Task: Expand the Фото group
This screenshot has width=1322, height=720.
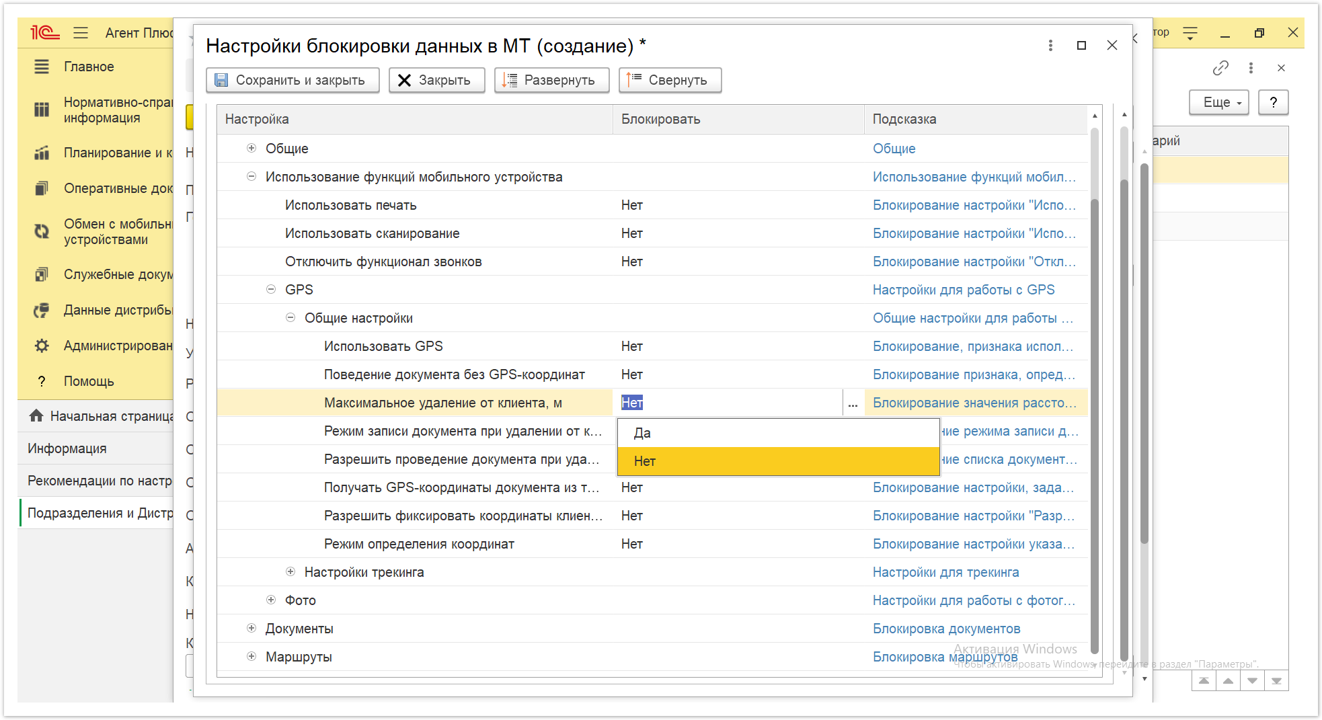Action: (x=271, y=600)
